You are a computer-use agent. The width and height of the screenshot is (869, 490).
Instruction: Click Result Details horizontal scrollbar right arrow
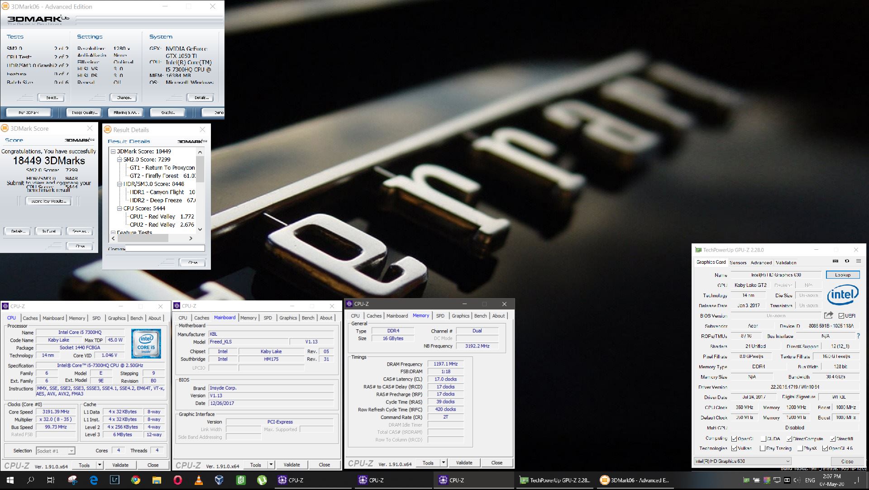[191, 238]
